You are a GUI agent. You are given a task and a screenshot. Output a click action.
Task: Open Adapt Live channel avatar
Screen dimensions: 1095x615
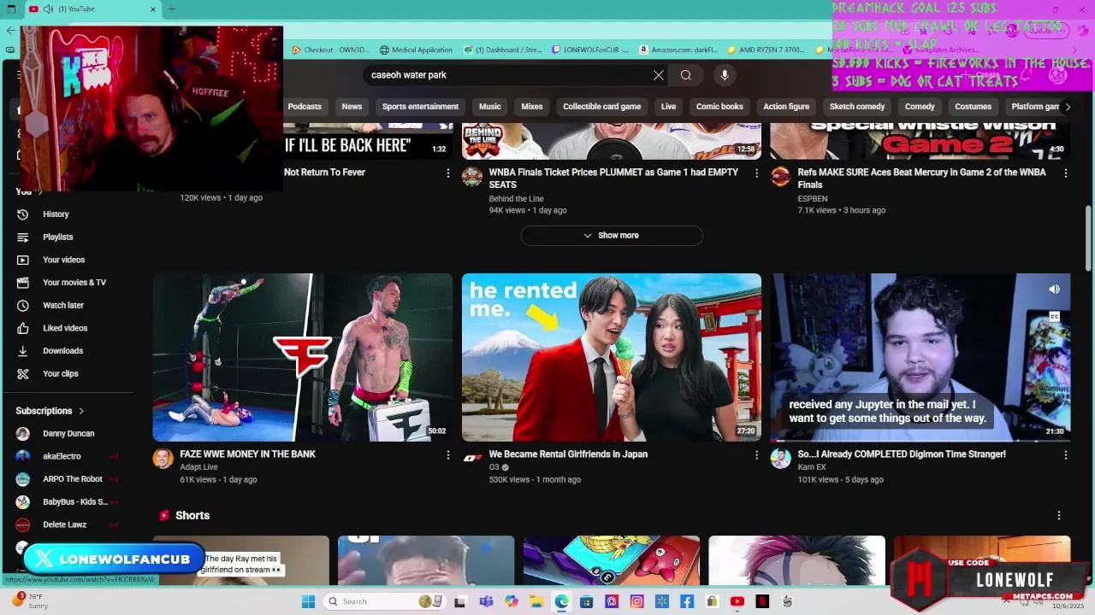click(163, 459)
